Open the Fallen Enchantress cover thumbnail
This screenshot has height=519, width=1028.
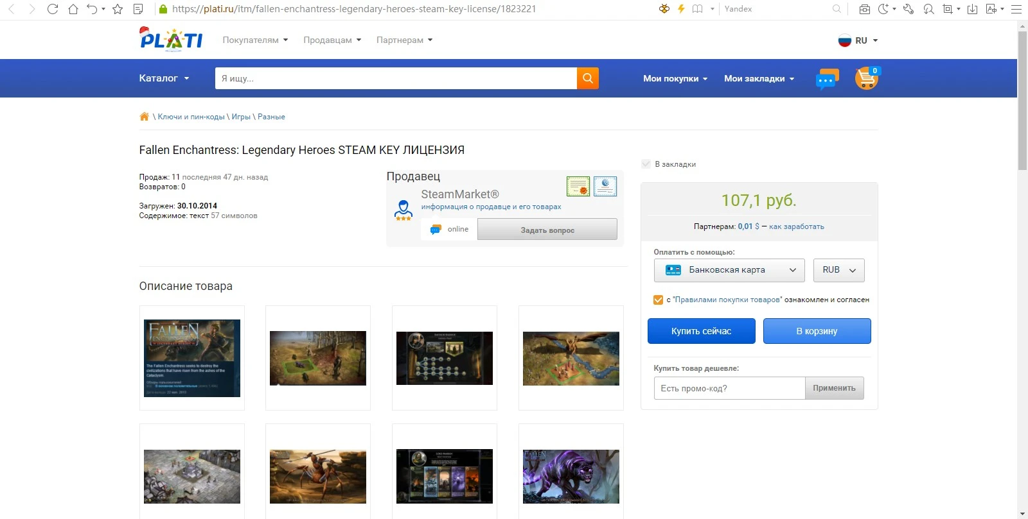(192, 358)
